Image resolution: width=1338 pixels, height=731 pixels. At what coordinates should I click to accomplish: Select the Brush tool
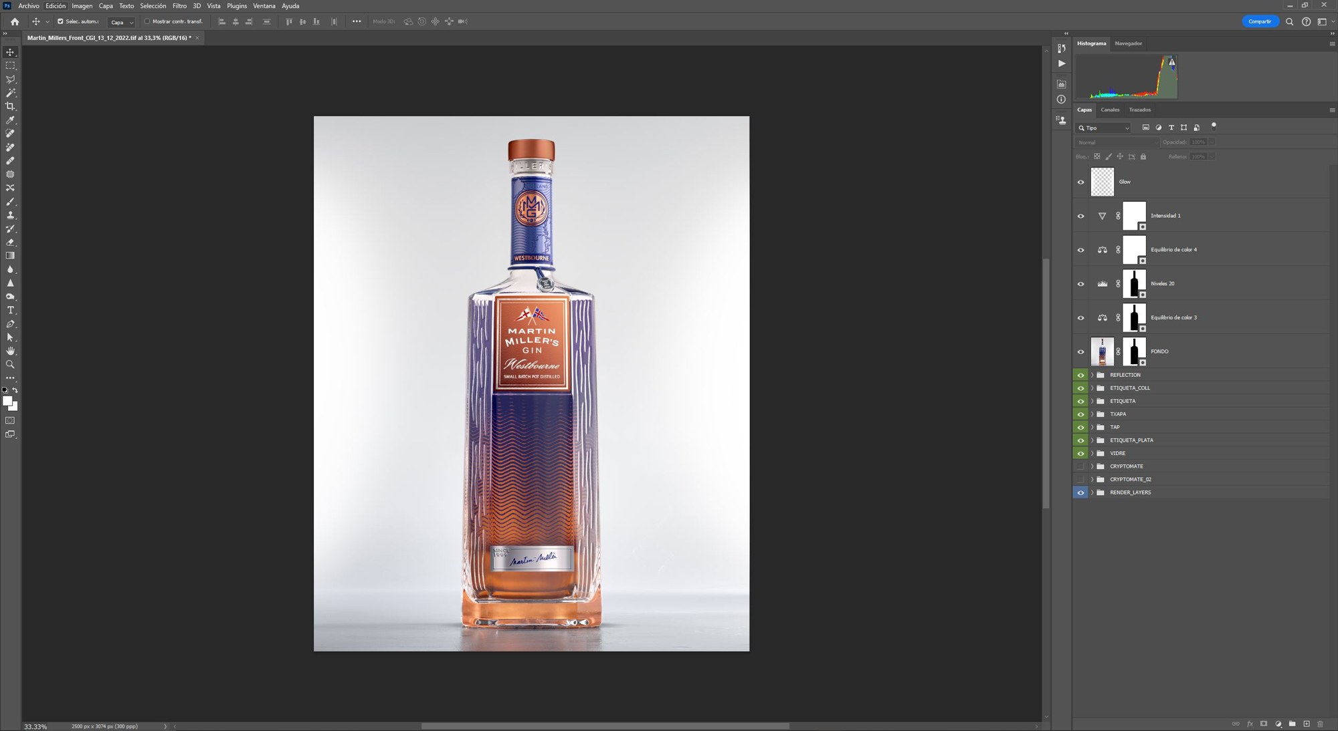tap(10, 202)
